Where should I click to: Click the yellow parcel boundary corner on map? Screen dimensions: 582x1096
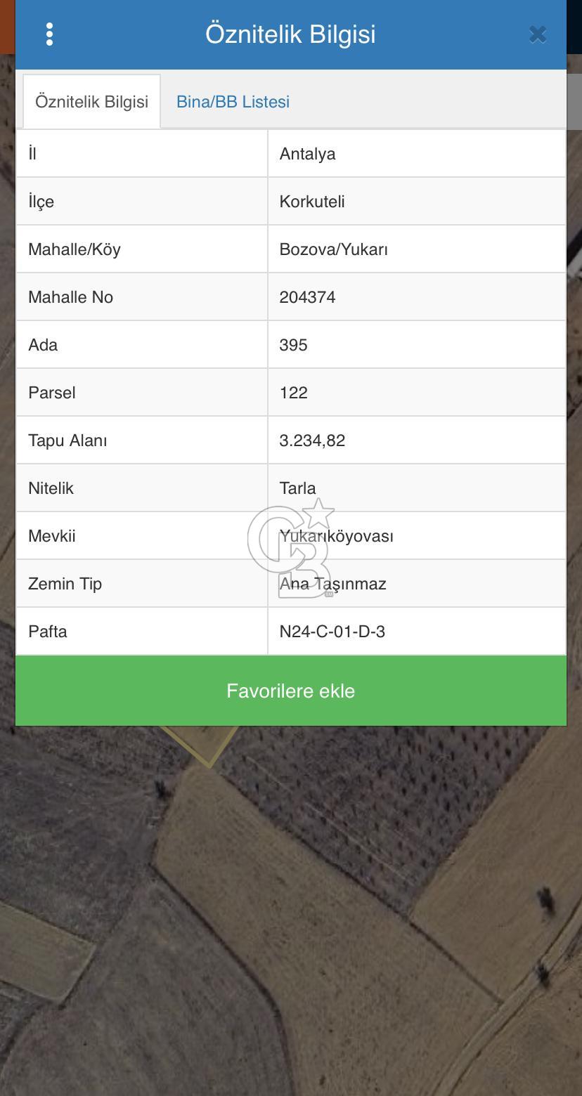(209, 765)
